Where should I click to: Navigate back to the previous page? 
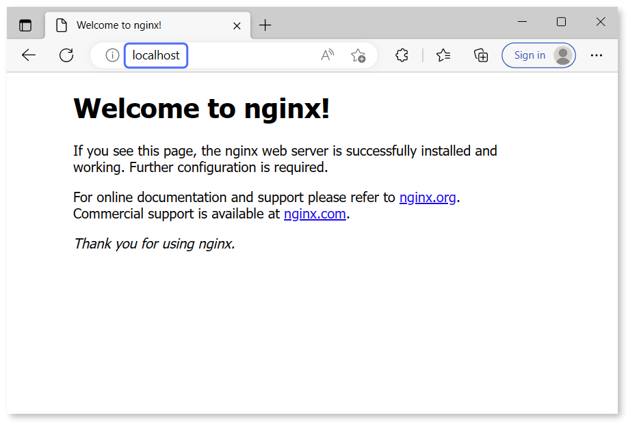(x=28, y=55)
